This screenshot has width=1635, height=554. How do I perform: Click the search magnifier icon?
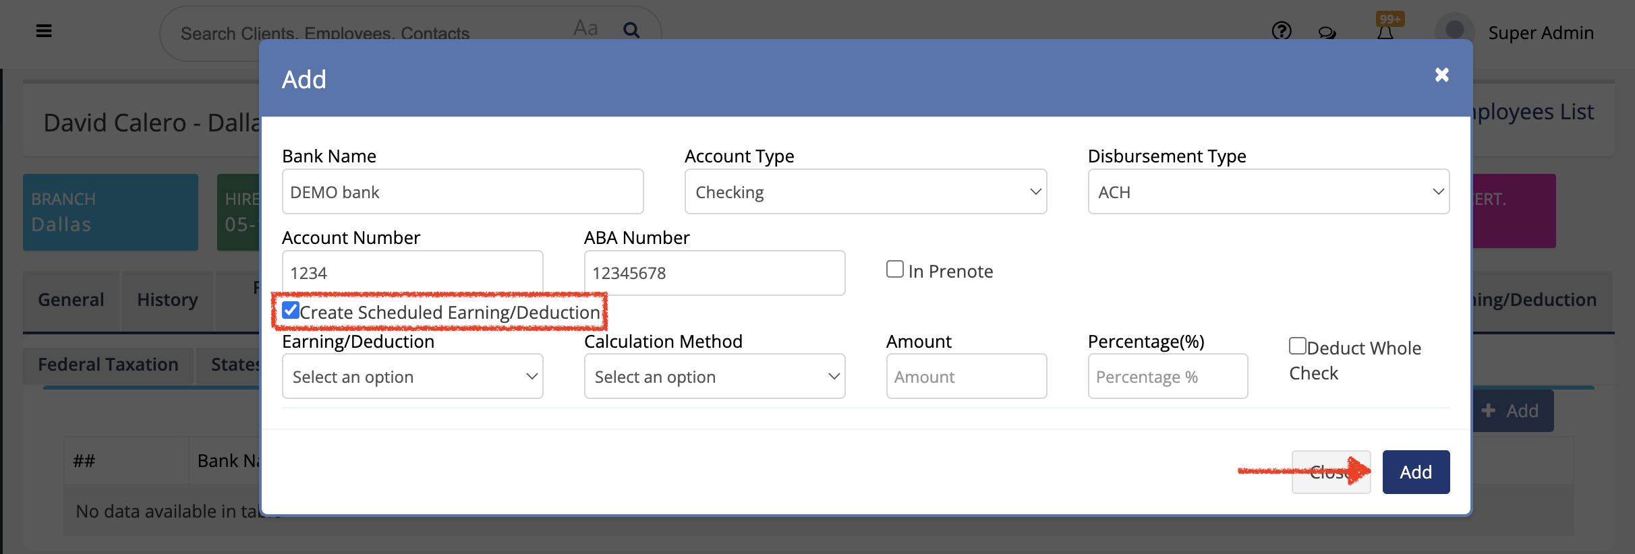point(631,30)
